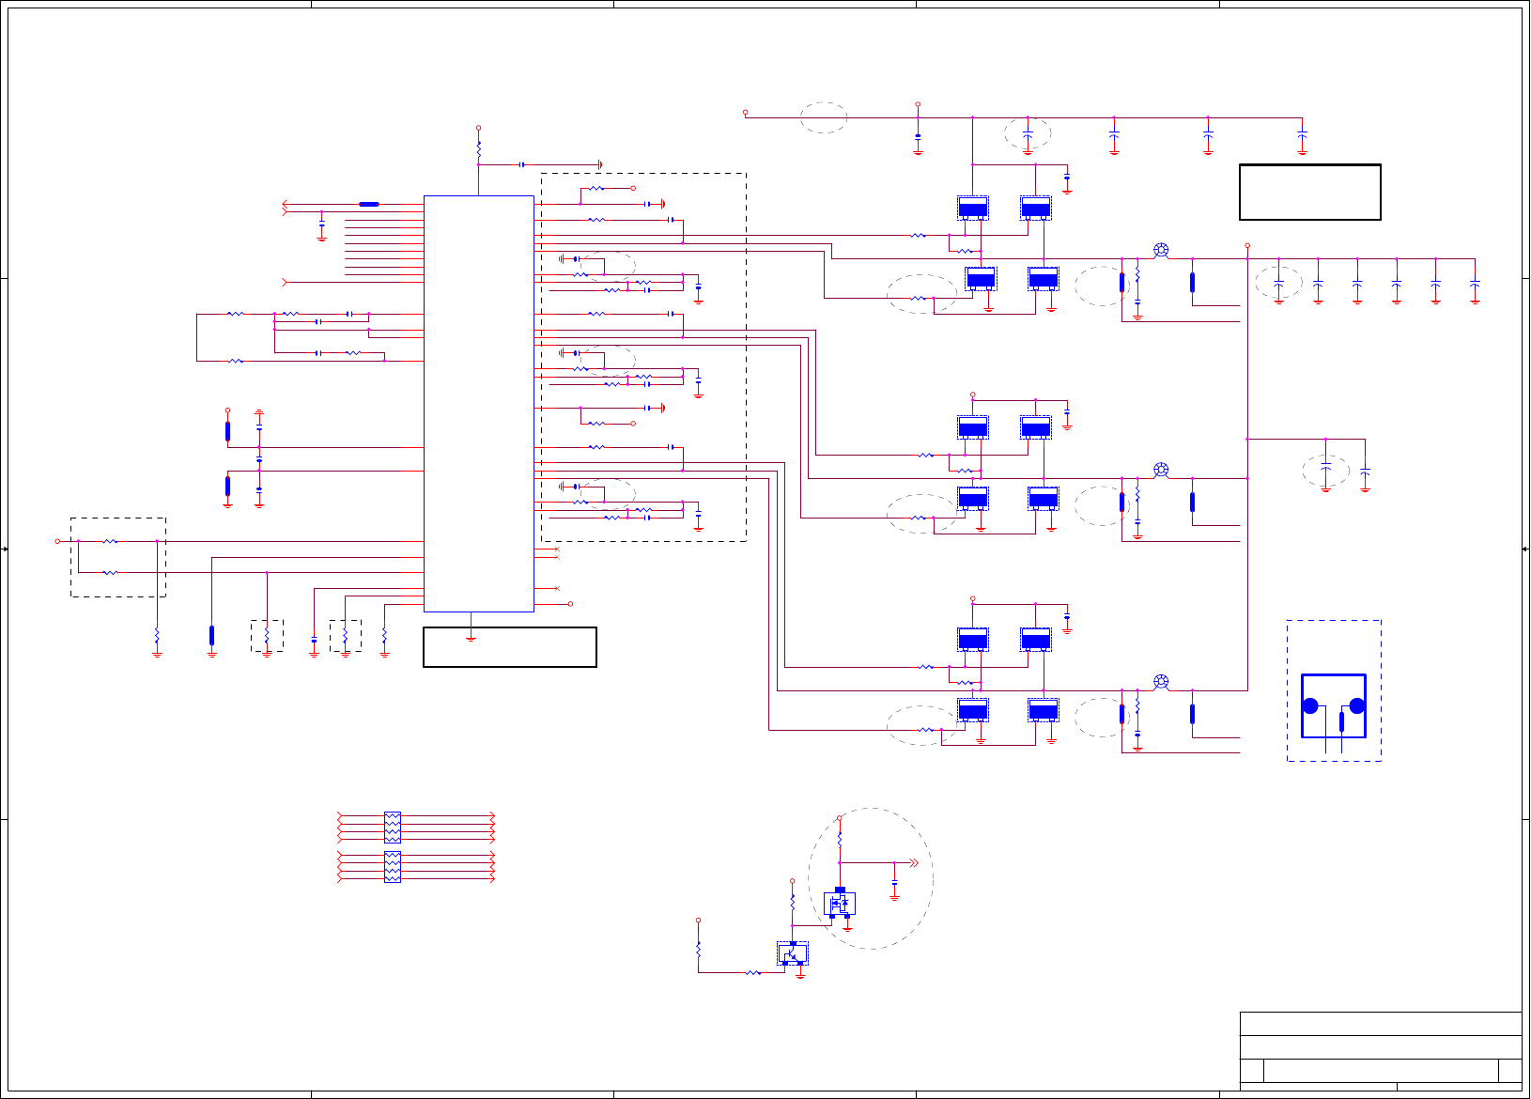
Task: Select the blue component with two filled circles
Action: click(x=1334, y=706)
